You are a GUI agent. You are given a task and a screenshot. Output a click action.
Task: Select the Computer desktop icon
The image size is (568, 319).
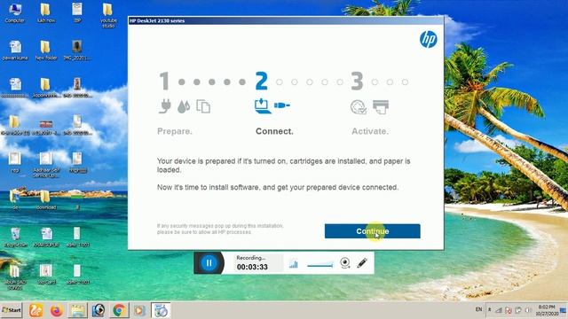14,12
